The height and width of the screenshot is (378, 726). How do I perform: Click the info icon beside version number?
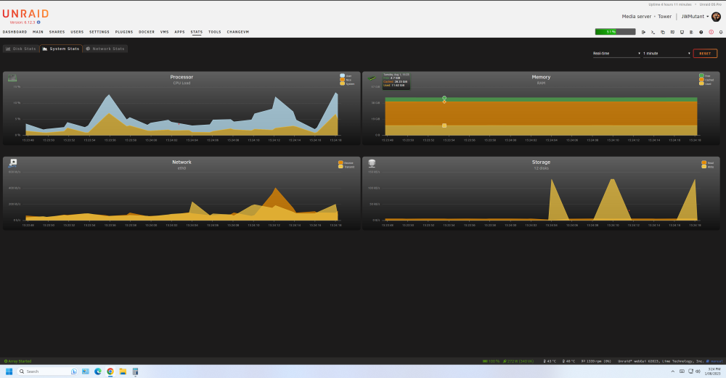(x=38, y=22)
